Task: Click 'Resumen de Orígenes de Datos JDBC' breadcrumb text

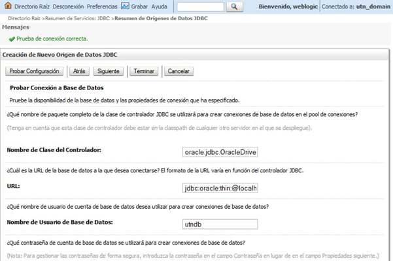Action: tap(161, 18)
